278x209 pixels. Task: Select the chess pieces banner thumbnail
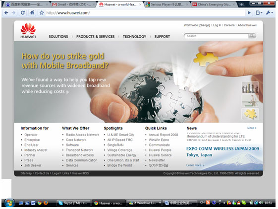pos(250,87)
